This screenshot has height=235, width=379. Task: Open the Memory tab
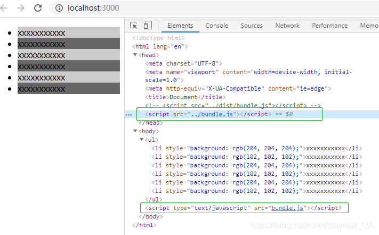click(369, 26)
